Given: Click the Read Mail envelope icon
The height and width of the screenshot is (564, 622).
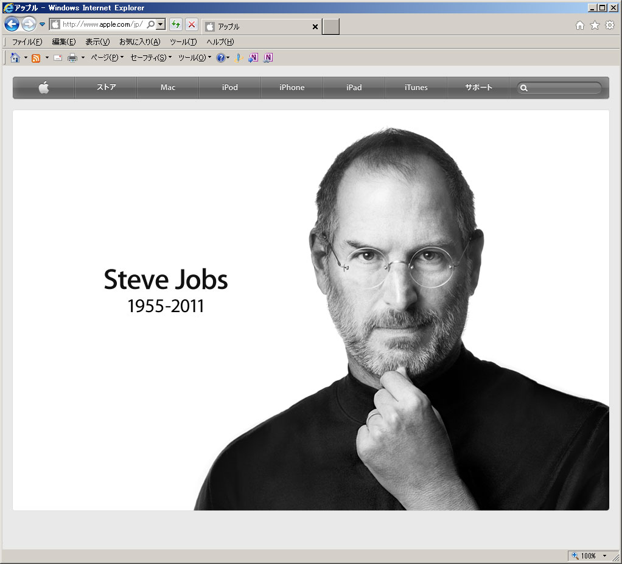Looking at the screenshot, I should click(x=58, y=58).
